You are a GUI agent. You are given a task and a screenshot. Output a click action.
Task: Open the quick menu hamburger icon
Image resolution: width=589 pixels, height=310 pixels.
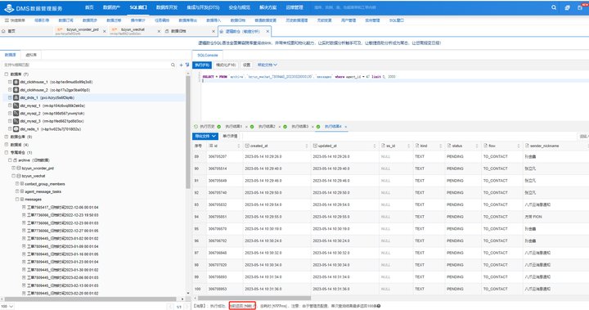coord(7,20)
